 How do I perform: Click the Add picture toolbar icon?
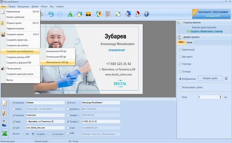pyautogui.click(x=88, y=14)
